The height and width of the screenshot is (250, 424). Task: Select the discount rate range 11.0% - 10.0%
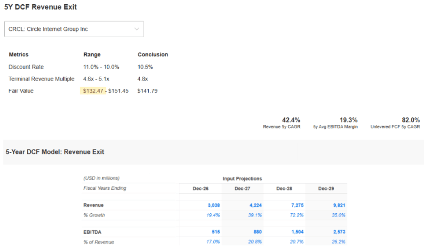point(101,67)
